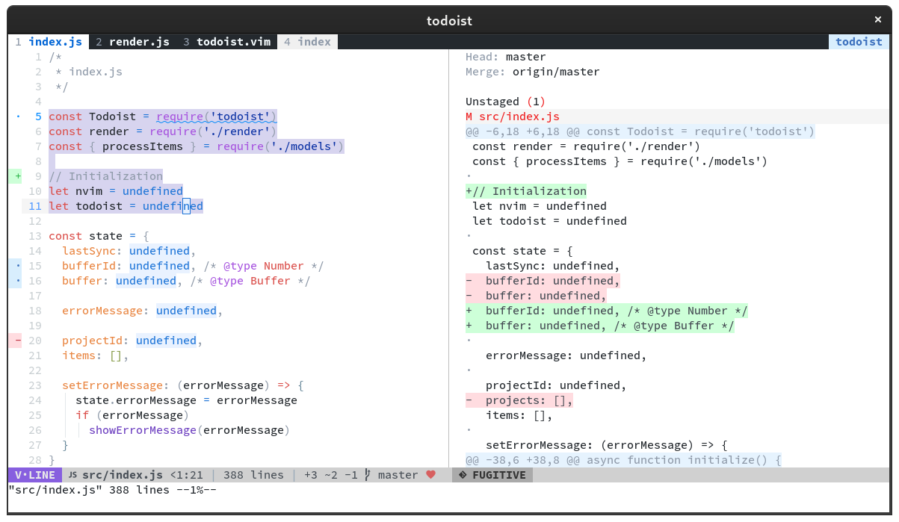Click the +3 ~2 -1 diff stats

tap(332, 475)
